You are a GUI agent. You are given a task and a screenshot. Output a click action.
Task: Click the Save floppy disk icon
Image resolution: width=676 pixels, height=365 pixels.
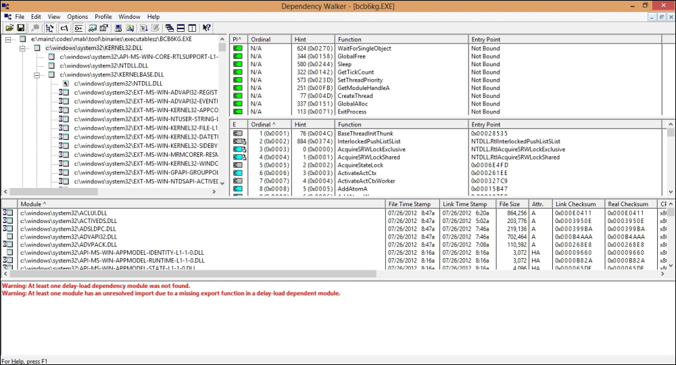pos(21,28)
